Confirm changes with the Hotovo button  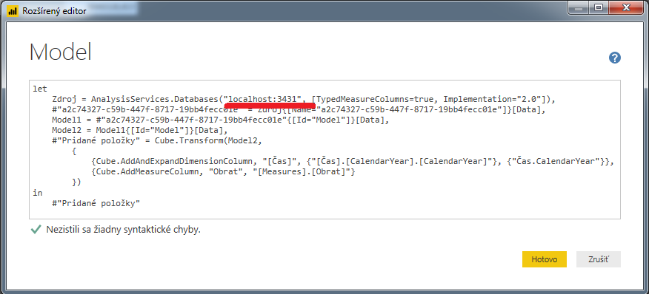click(545, 259)
